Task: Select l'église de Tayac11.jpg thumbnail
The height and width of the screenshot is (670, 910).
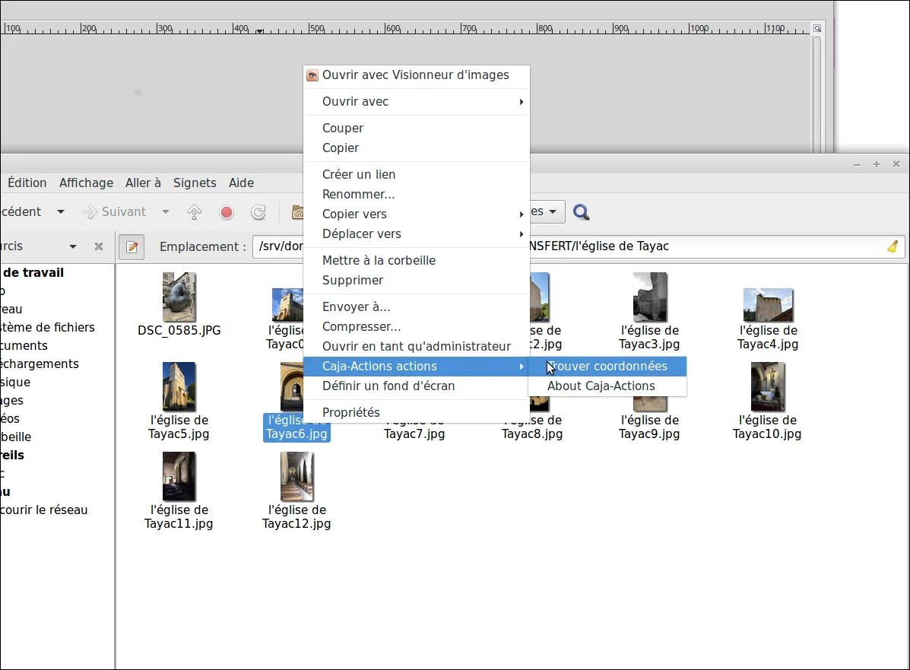Action: [x=179, y=477]
